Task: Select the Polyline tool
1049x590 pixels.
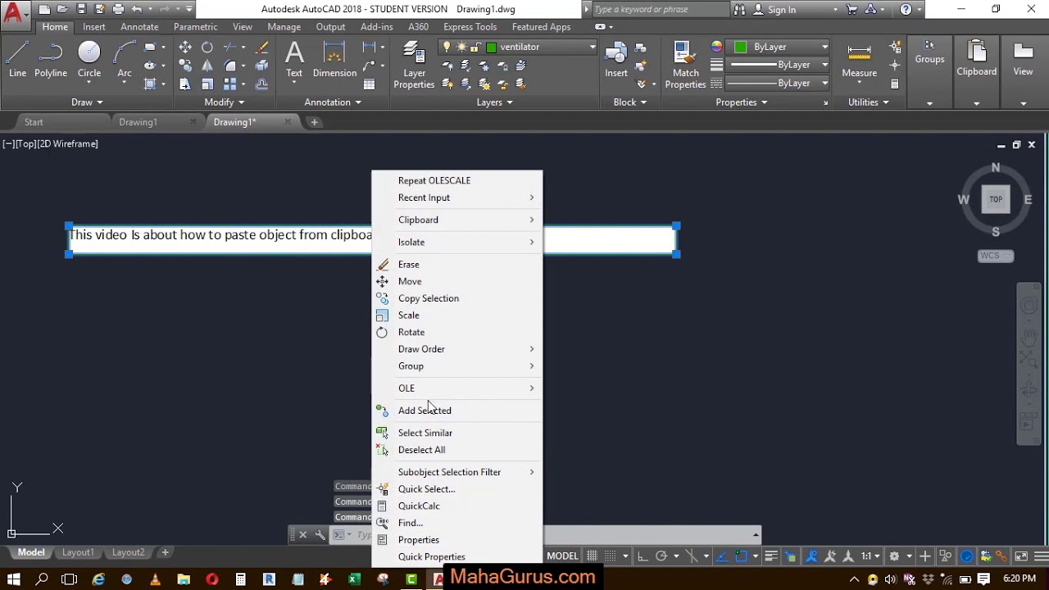Action: (x=51, y=61)
